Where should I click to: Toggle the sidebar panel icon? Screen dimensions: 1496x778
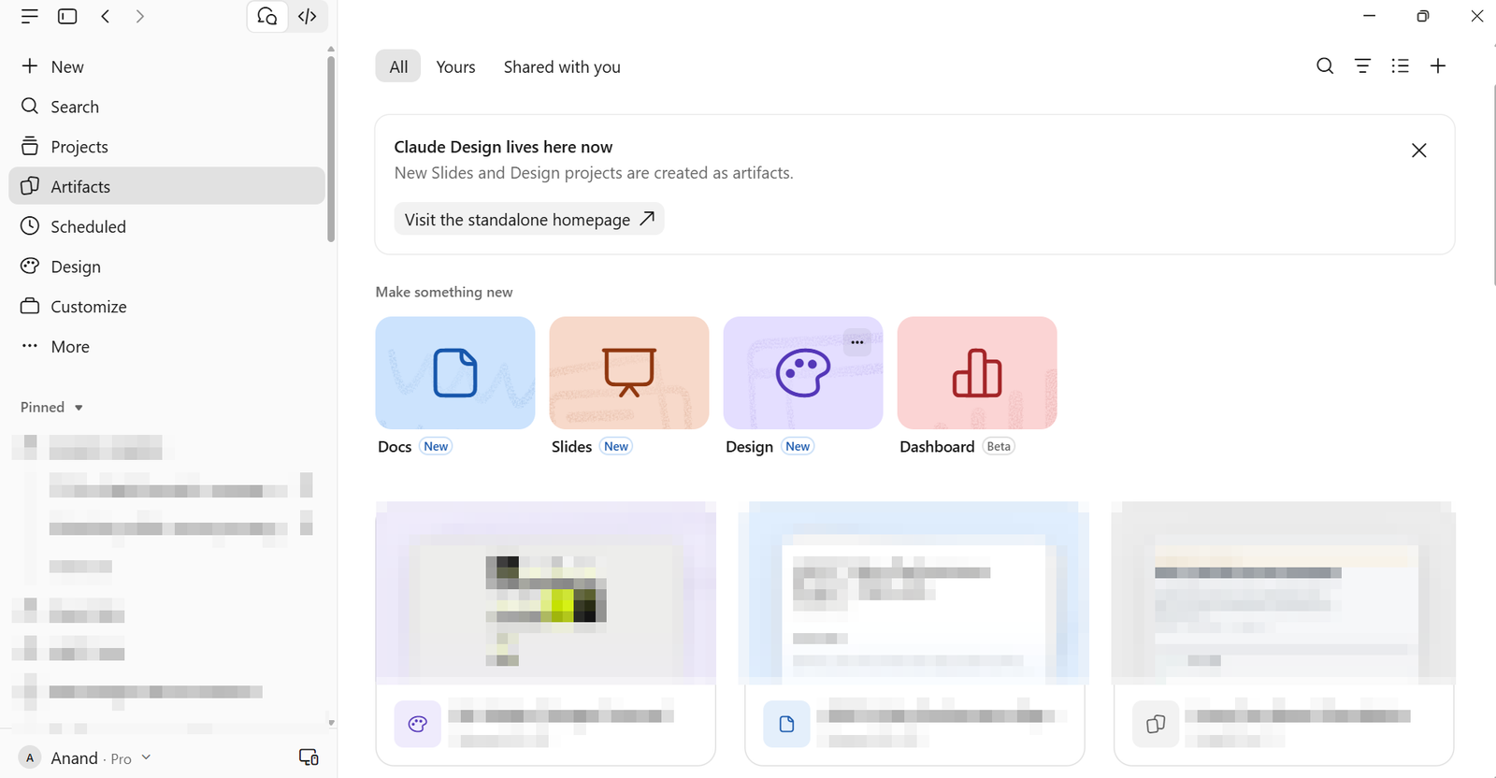coord(67,17)
